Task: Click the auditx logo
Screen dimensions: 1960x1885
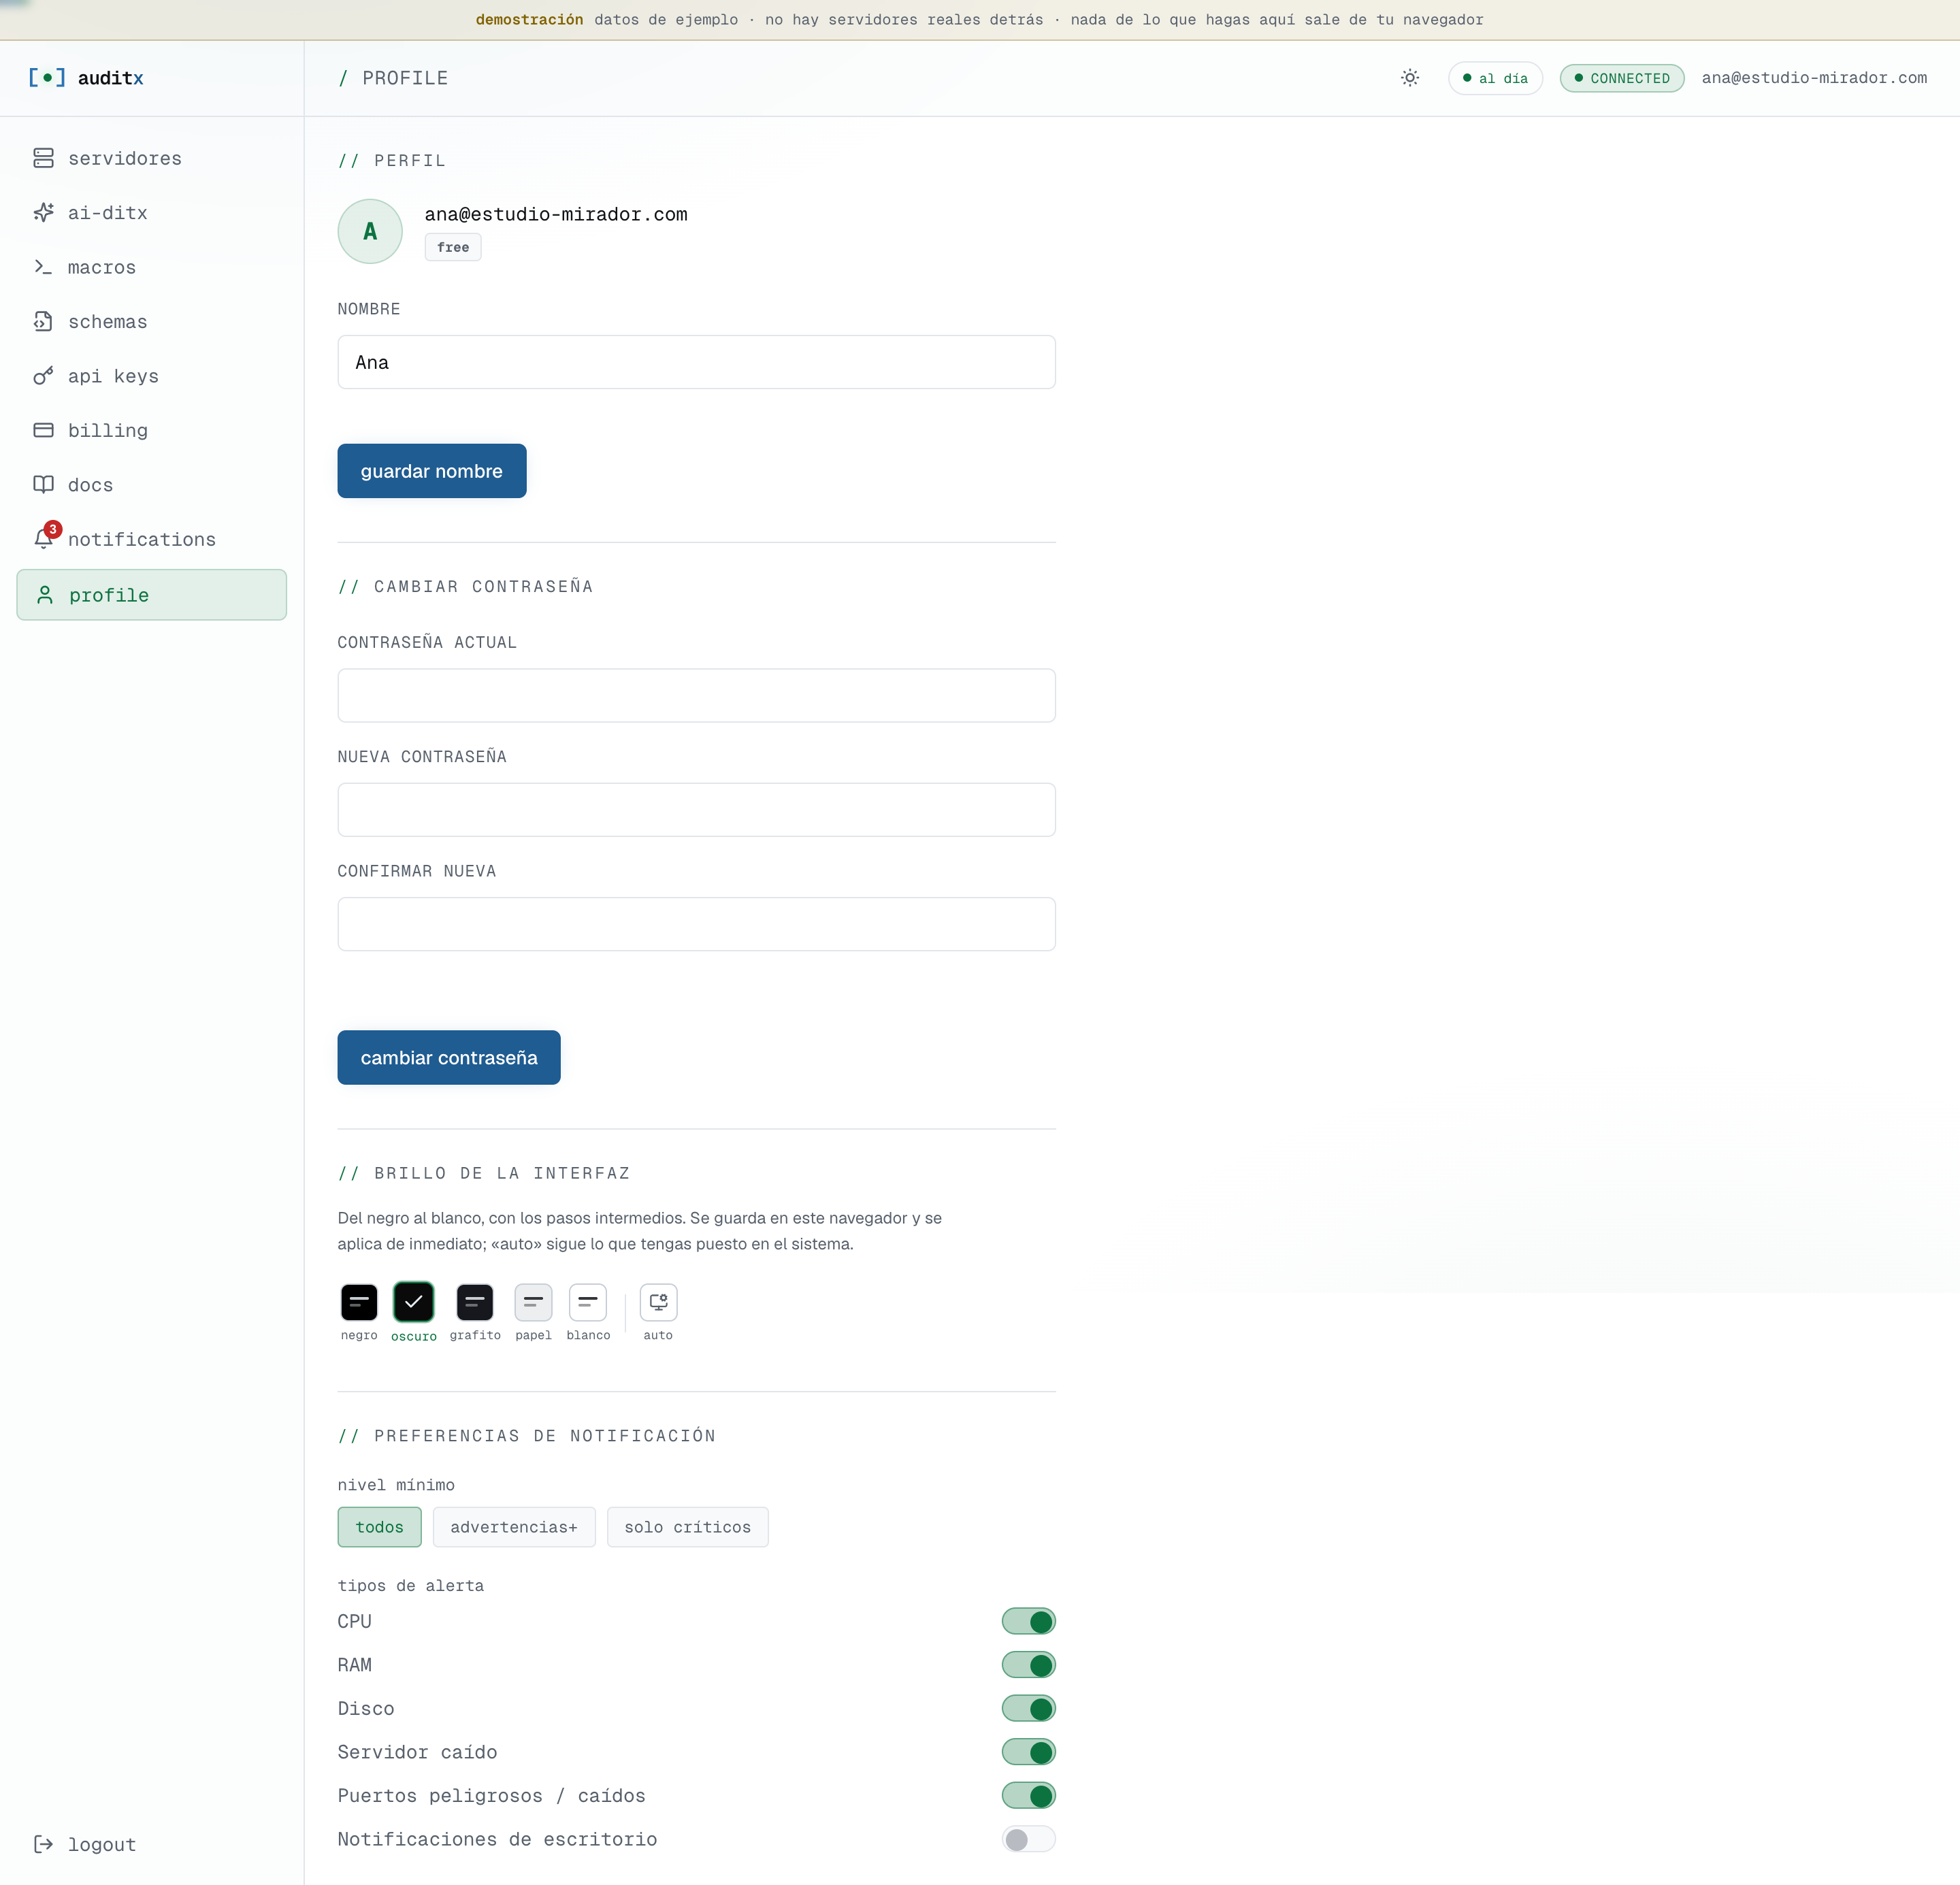Action: click(86, 78)
